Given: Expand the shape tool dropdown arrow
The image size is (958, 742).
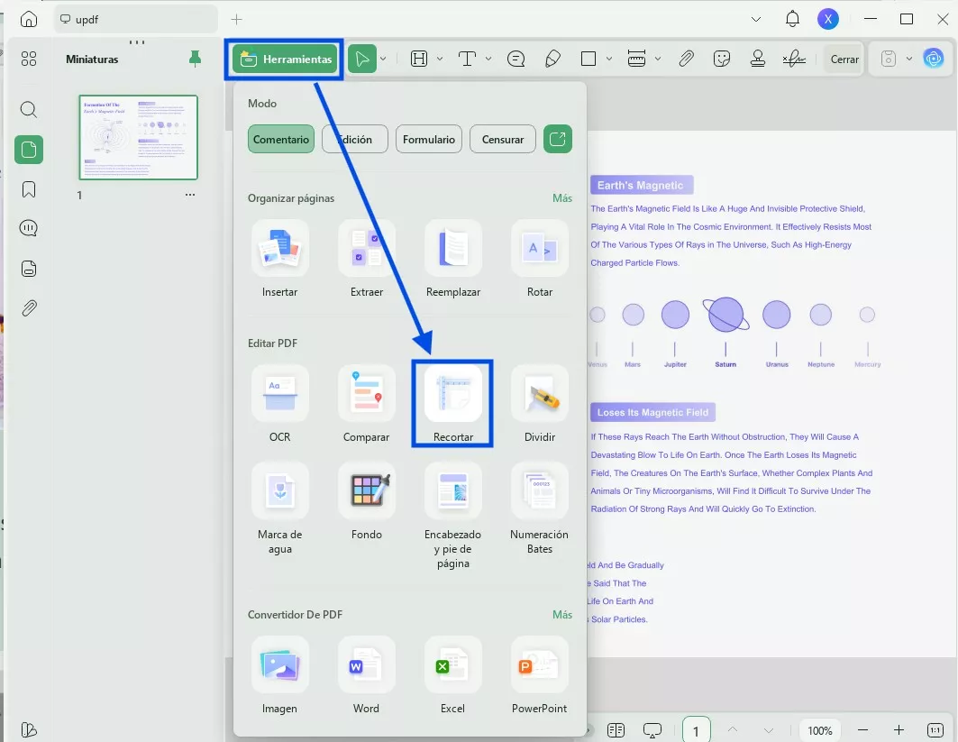Looking at the screenshot, I should [x=608, y=59].
